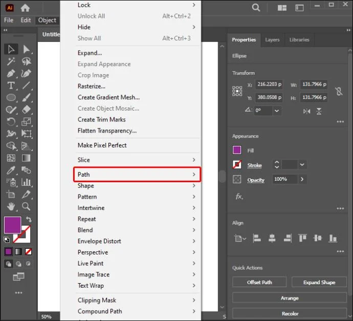Select the Eraser tool
This screenshot has width=353, height=321.
tap(26, 110)
